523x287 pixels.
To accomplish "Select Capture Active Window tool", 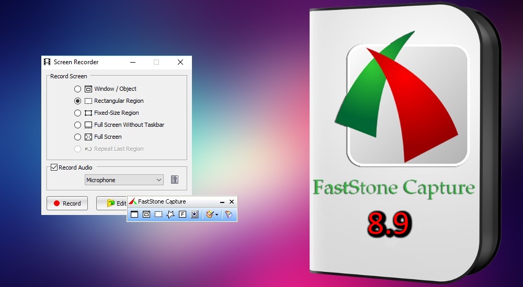I will (134, 214).
